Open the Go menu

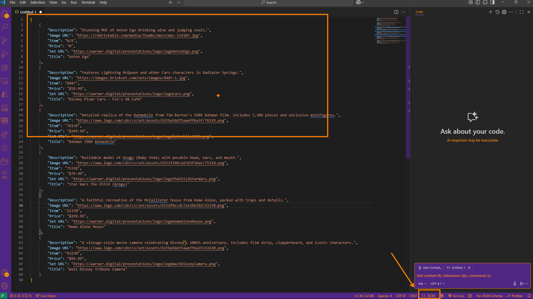[x=64, y=2]
